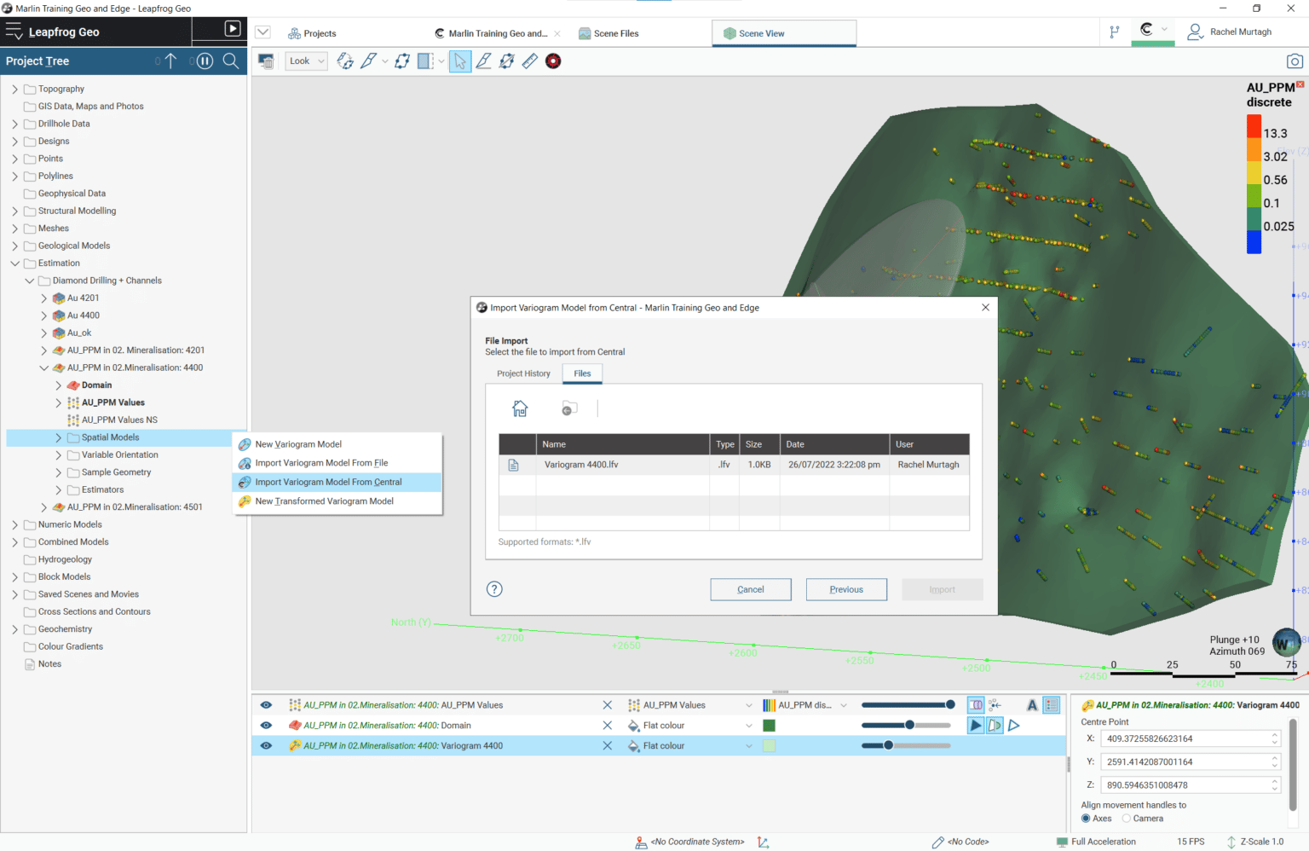Hide the AU_PPM Values scene layer
Image resolution: width=1309 pixels, height=851 pixels.
[x=266, y=705]
